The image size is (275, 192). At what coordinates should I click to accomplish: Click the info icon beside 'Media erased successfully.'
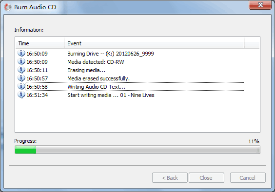[x=21, y=78]
